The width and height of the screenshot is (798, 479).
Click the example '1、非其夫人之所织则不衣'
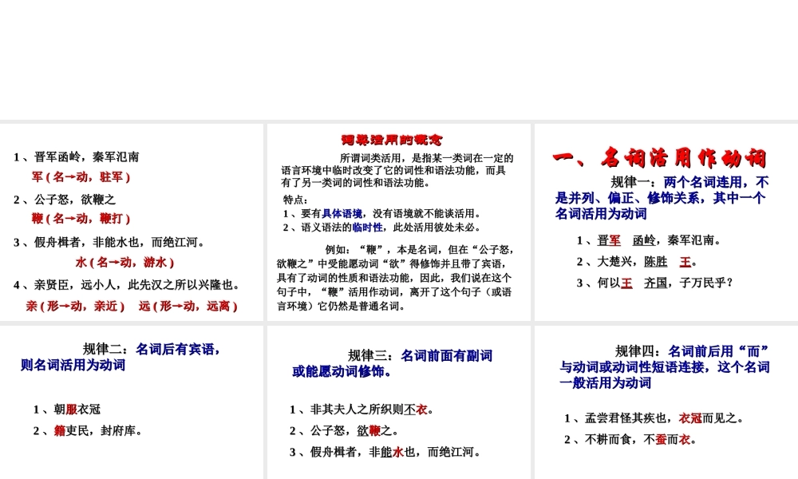click(361, 410)
